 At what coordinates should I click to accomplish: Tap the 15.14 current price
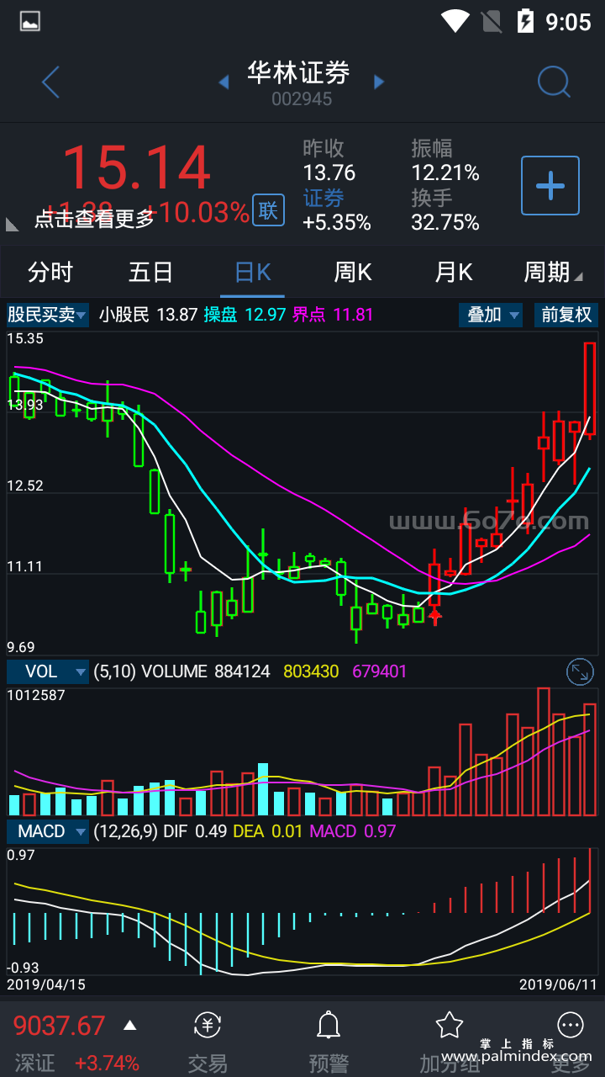pyautogui.click(x=136, y=167)
